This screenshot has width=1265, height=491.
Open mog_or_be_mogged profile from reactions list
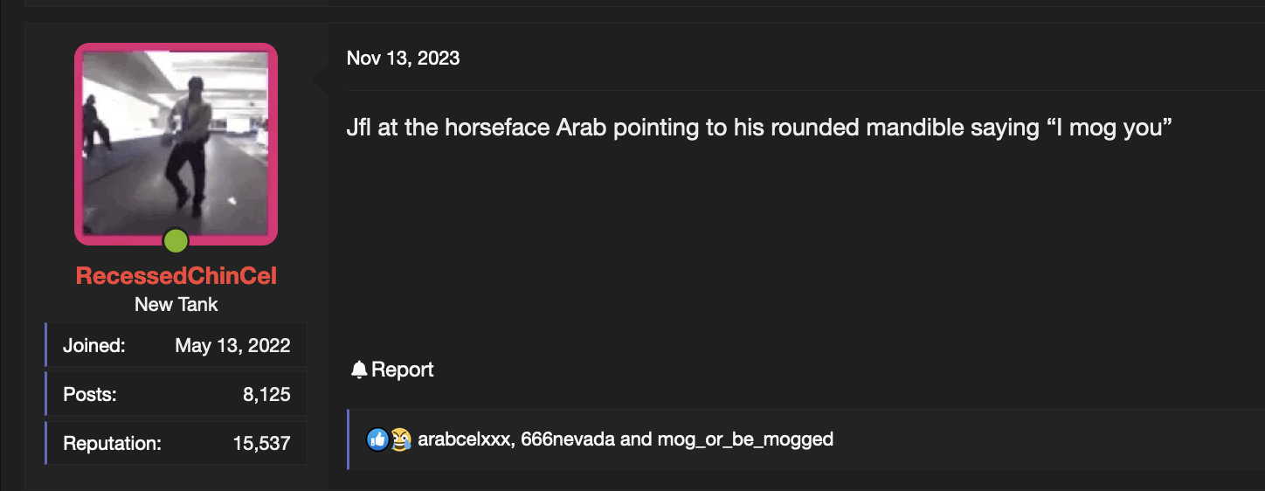click(745, 439)
